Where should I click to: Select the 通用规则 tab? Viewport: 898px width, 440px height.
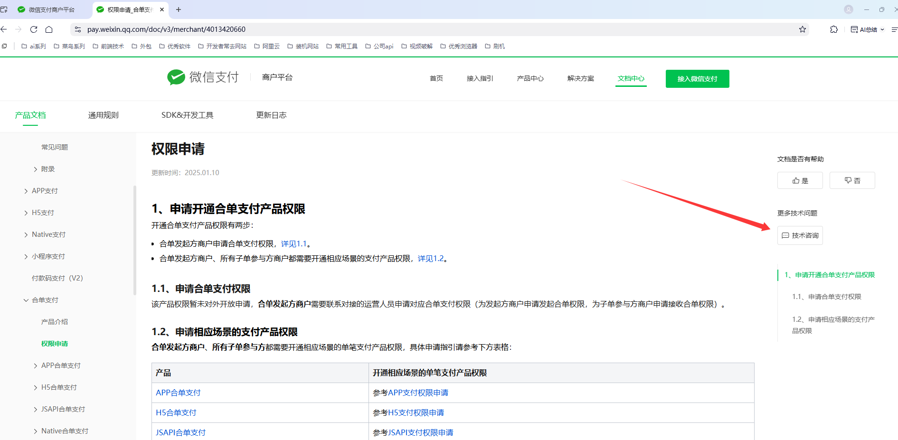(104, 115)
